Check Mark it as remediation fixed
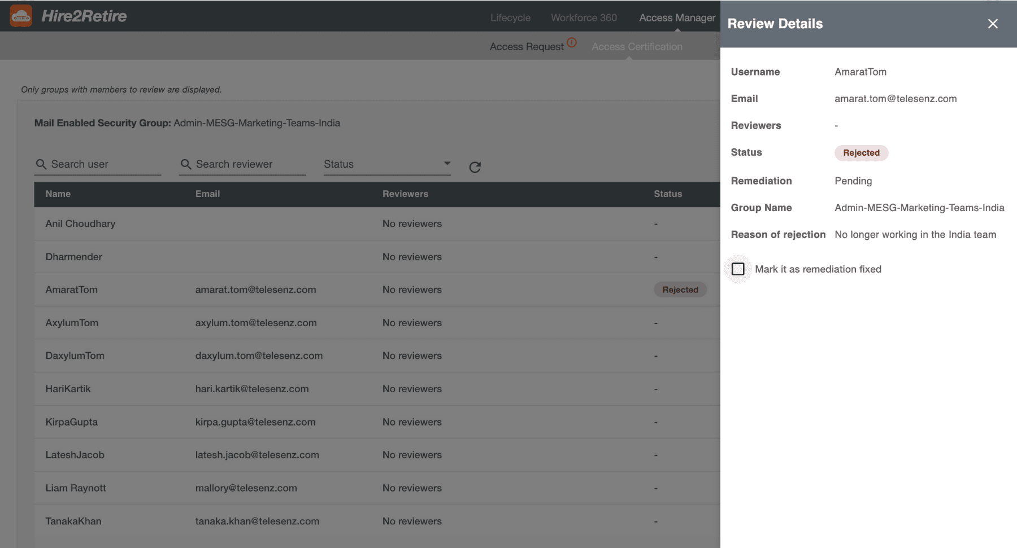This screenshot has height=548, width=1017. [x=737, y=269]
